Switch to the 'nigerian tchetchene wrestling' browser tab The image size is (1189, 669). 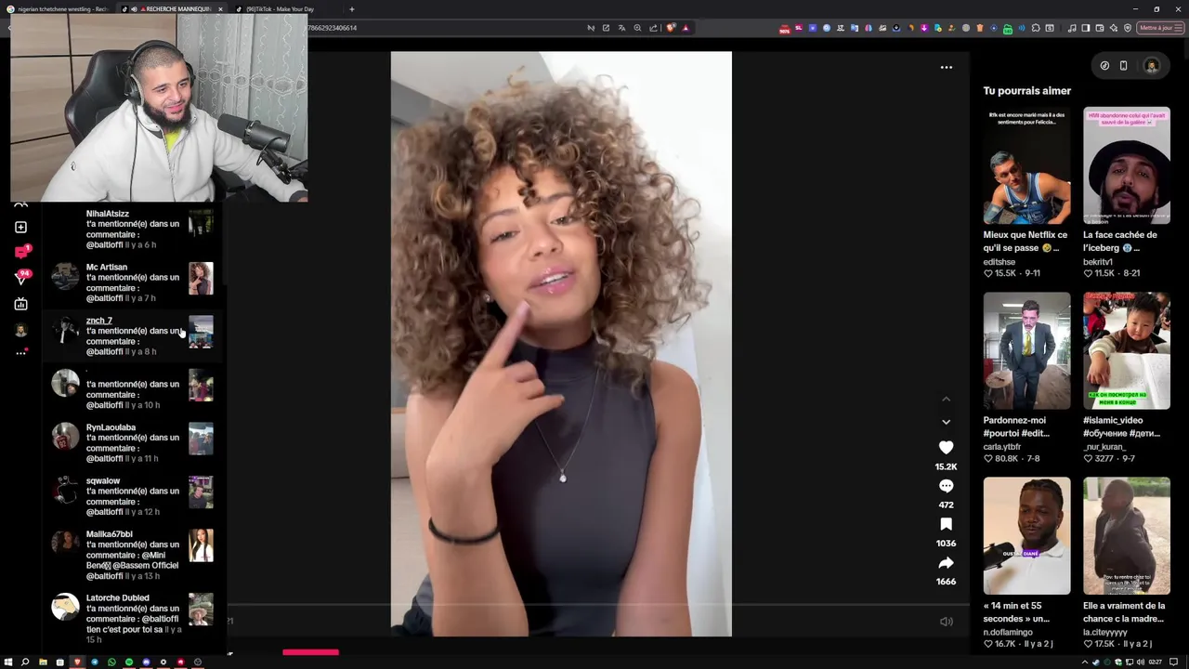click(58, 9)
